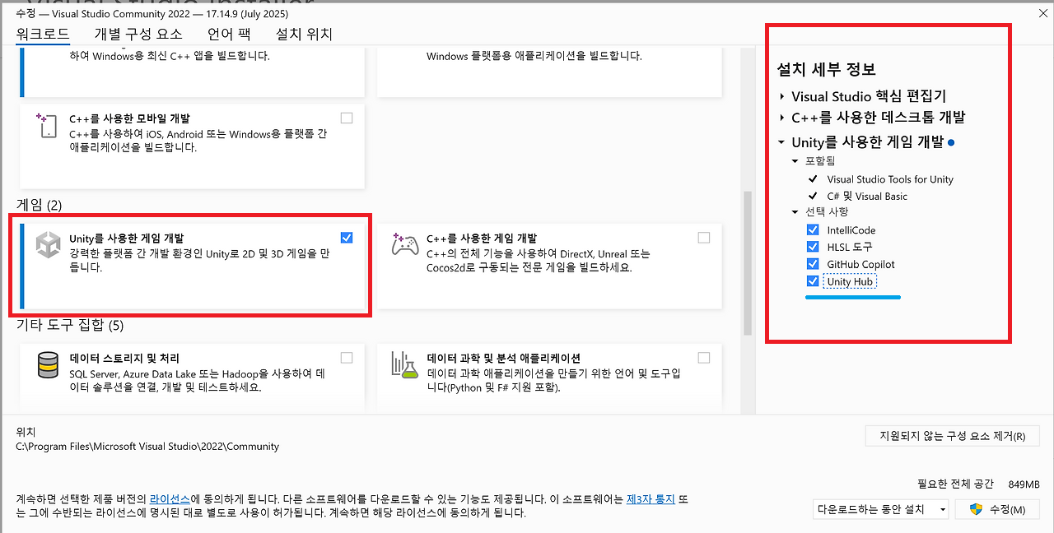The height and width of the screenshot is (533, 1054).
Task: Click the installation path C:\Program Files text
Action: click(147, 447)
